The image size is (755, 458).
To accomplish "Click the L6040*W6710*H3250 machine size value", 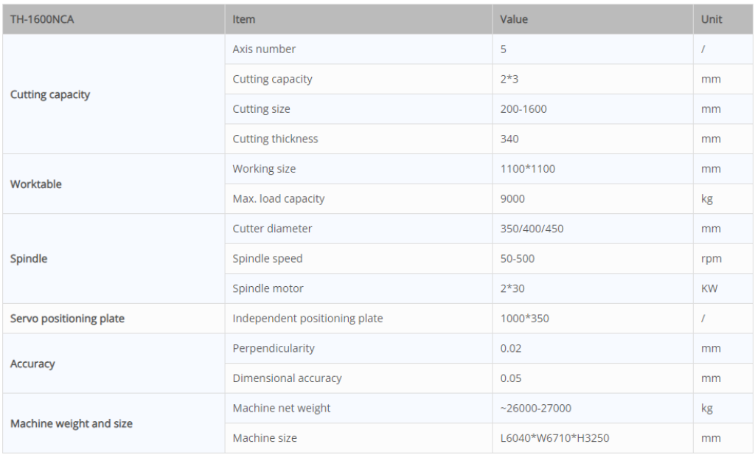I will (554, 438).
